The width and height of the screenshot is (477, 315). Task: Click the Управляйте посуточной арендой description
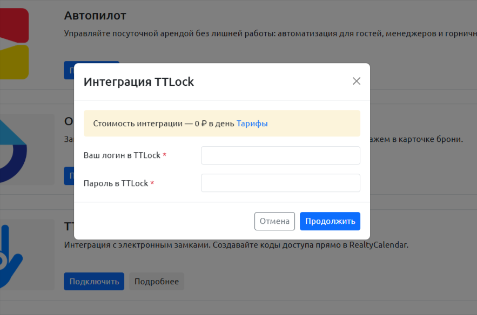click(x=271, y=33)
